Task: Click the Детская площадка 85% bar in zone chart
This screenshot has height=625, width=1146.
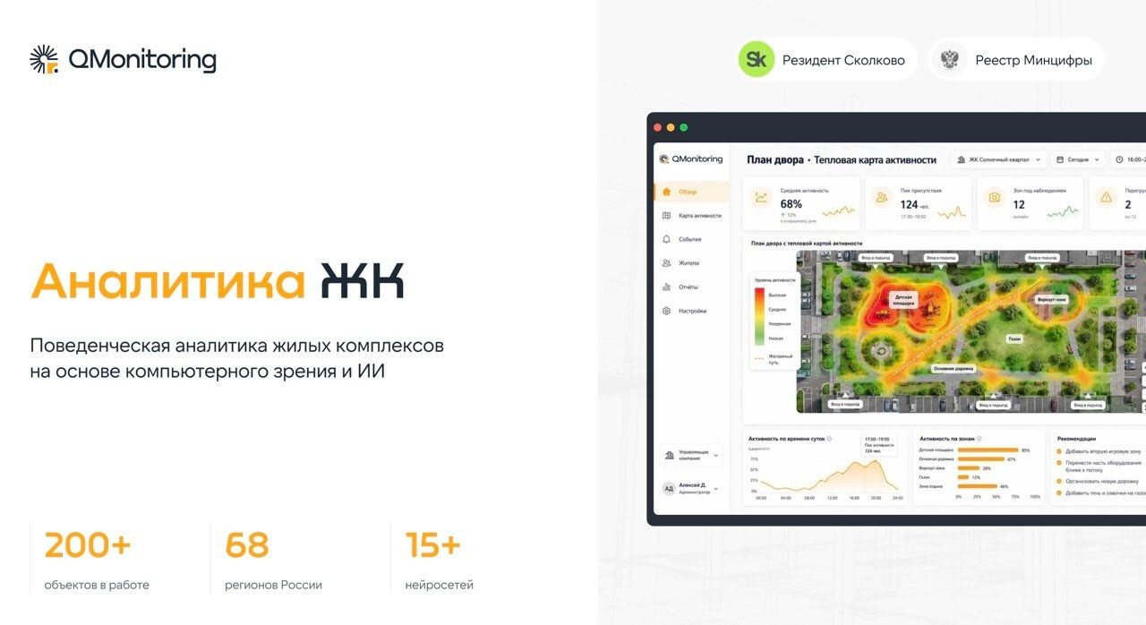Action: point(988,449)
